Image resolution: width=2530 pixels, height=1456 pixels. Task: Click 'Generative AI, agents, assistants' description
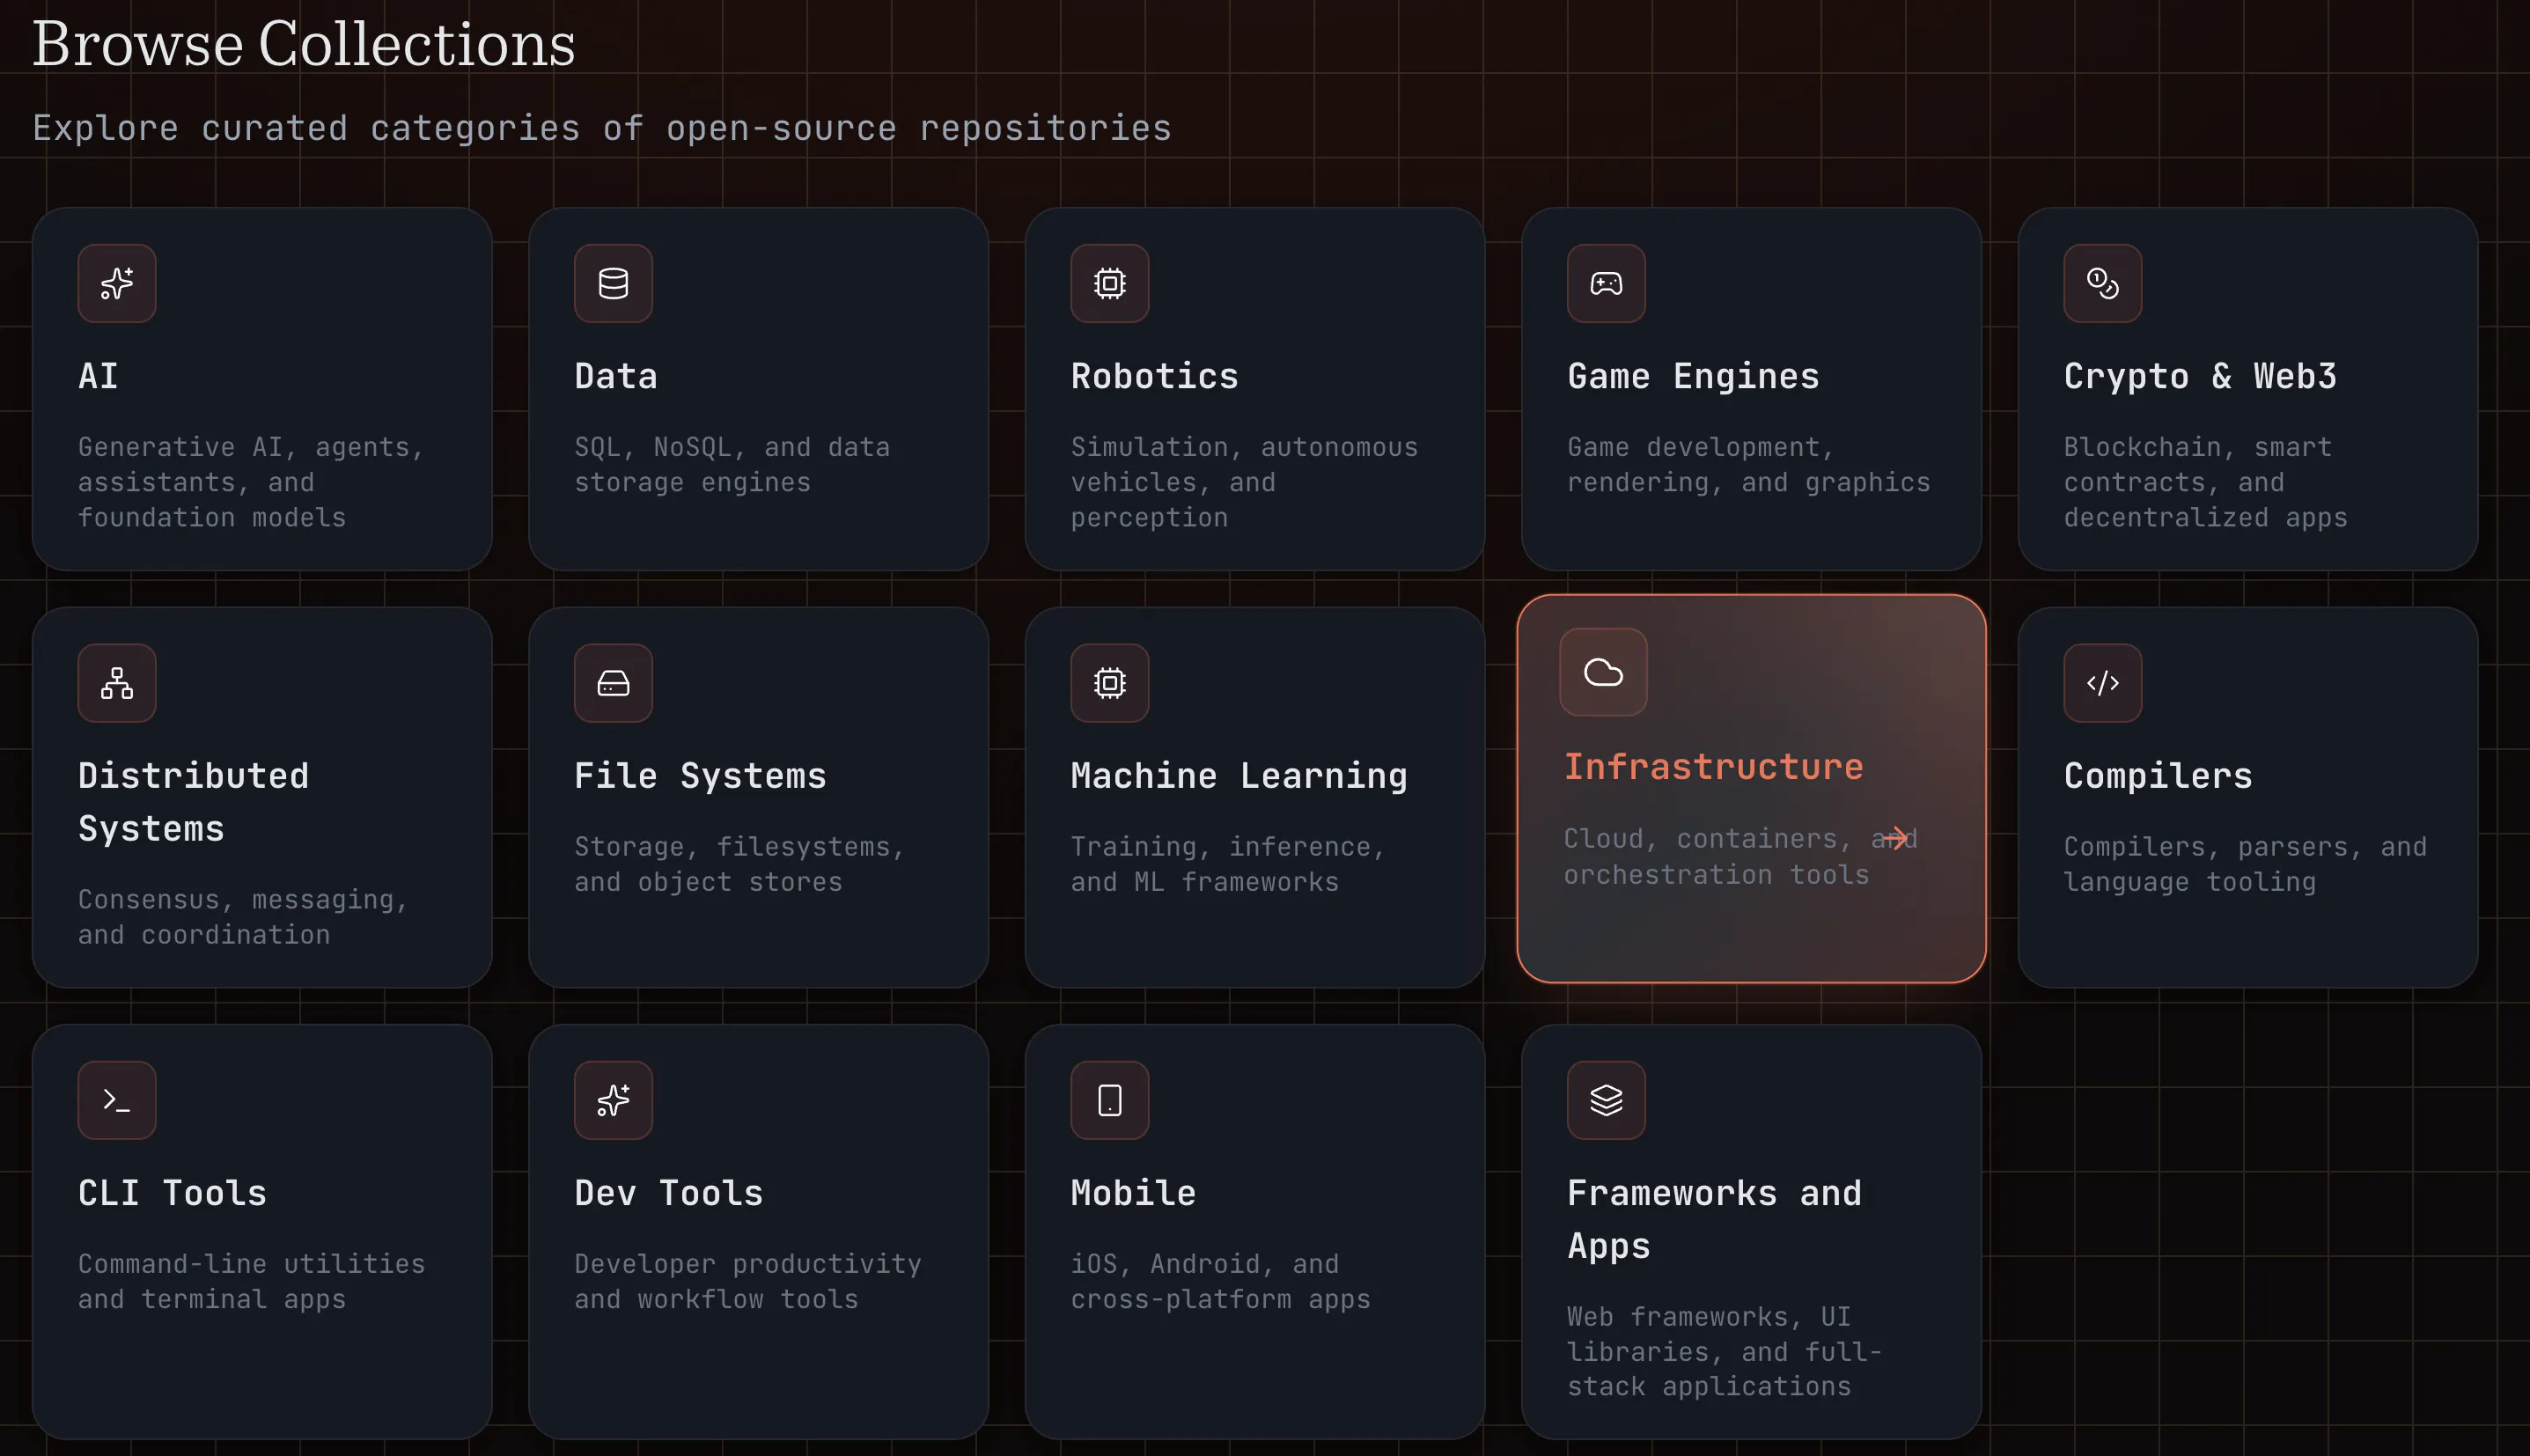pyautogui.click(x=251, y=482)
